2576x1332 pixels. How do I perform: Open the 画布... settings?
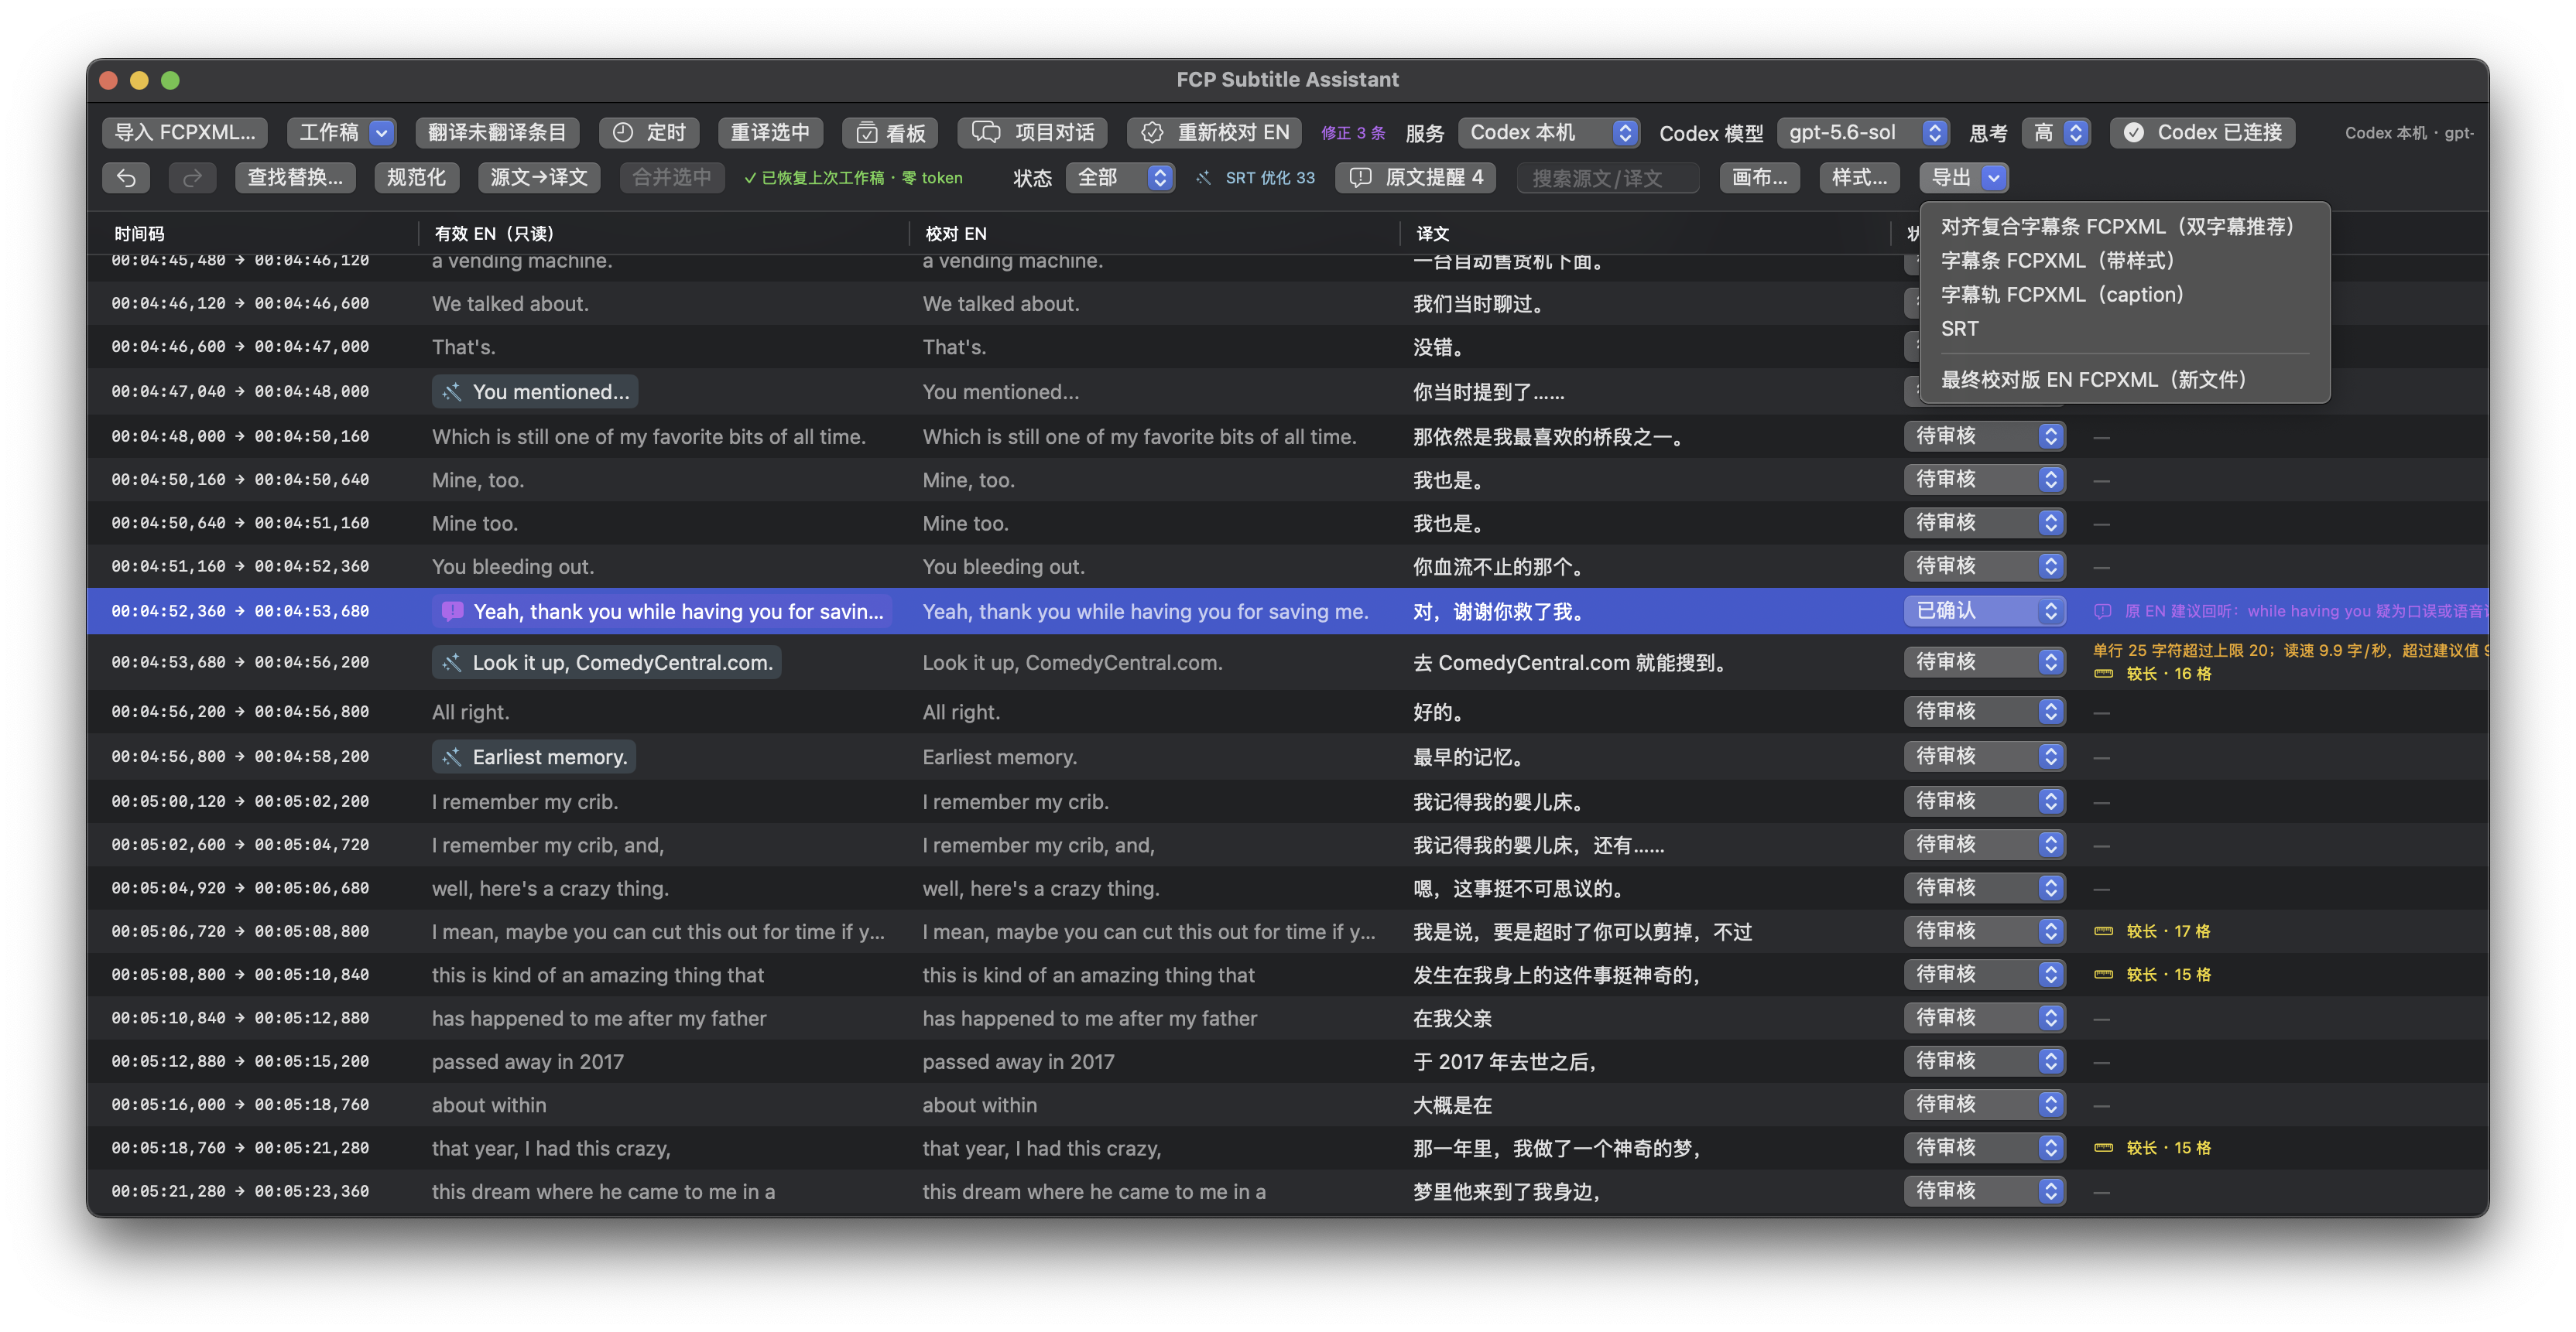1759,178
